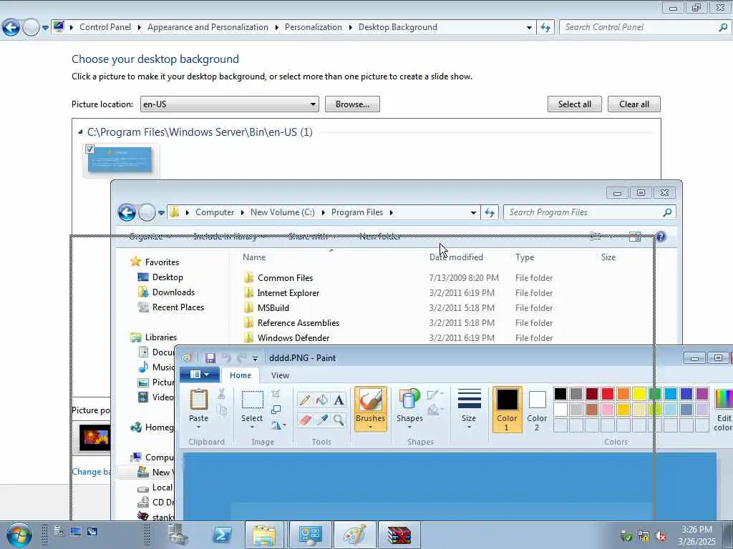Click the Clear all button
Image resolution: width=733 pixels, height=549 pixels.
coord(634,104)
